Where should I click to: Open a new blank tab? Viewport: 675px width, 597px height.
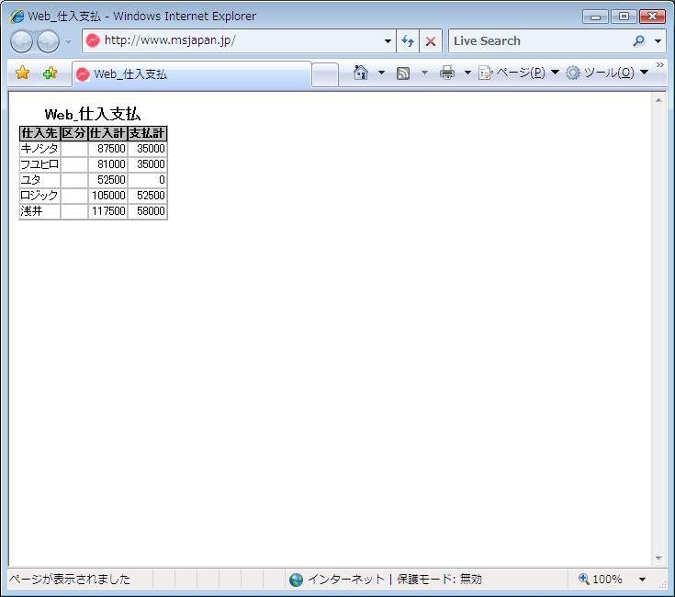tap(325, 74)
